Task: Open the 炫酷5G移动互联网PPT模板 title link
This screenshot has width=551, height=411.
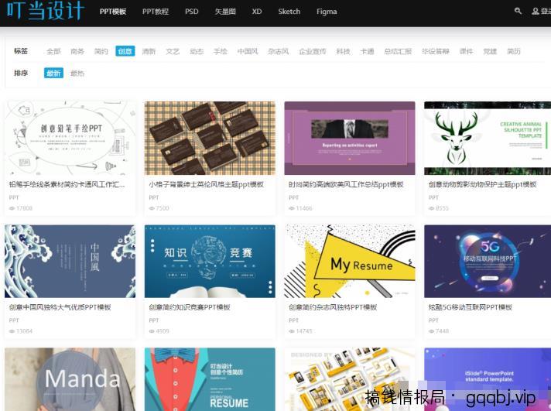Action: pos(471,307)
